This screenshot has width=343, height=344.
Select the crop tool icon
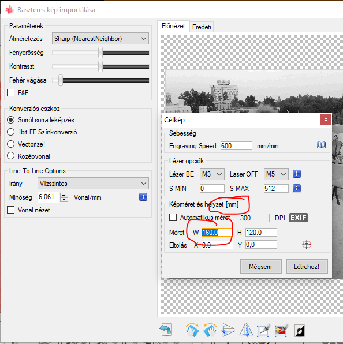coord(263,330)
